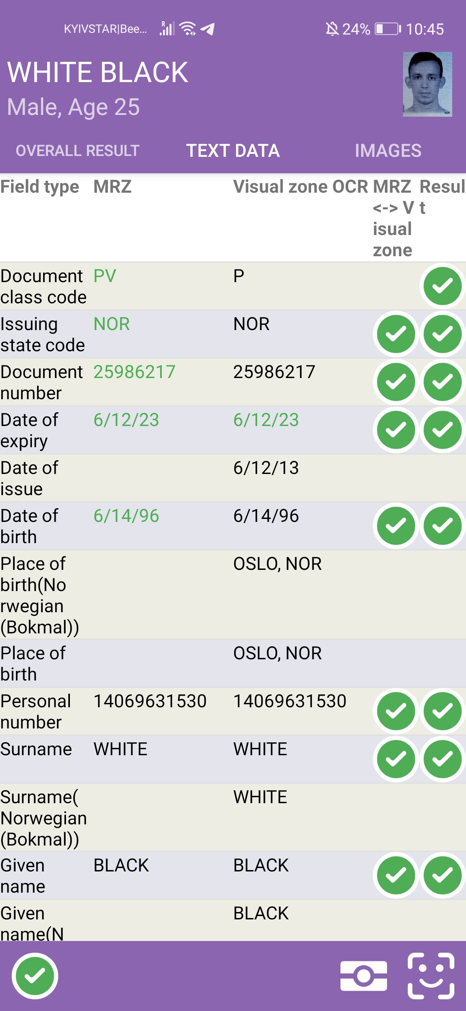This screenshot has width=466, height=1011.
Task: Switch to the Overall Result tab
Action: click(78, 151)
